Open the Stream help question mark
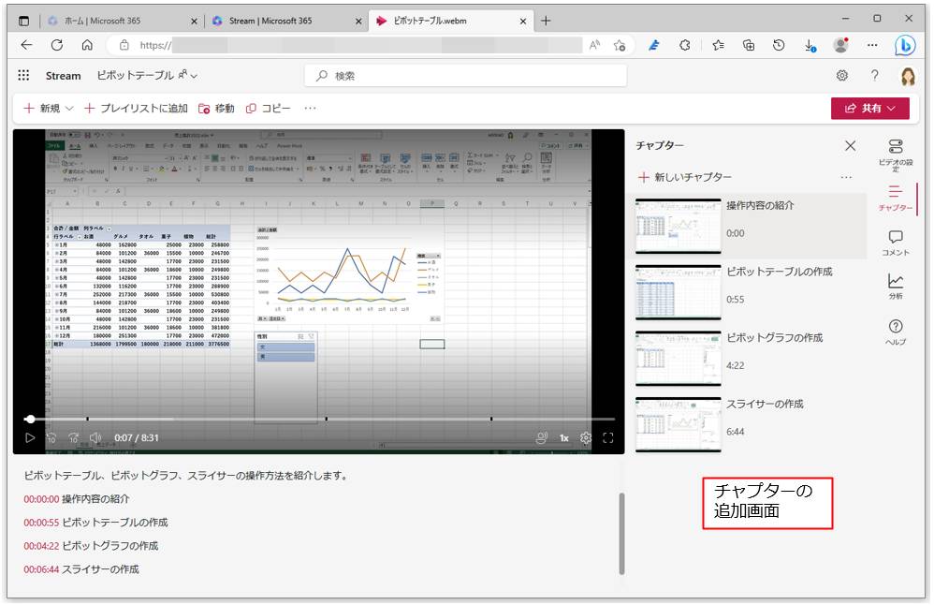This screenshot has height=605, width=934. point(874,75)
